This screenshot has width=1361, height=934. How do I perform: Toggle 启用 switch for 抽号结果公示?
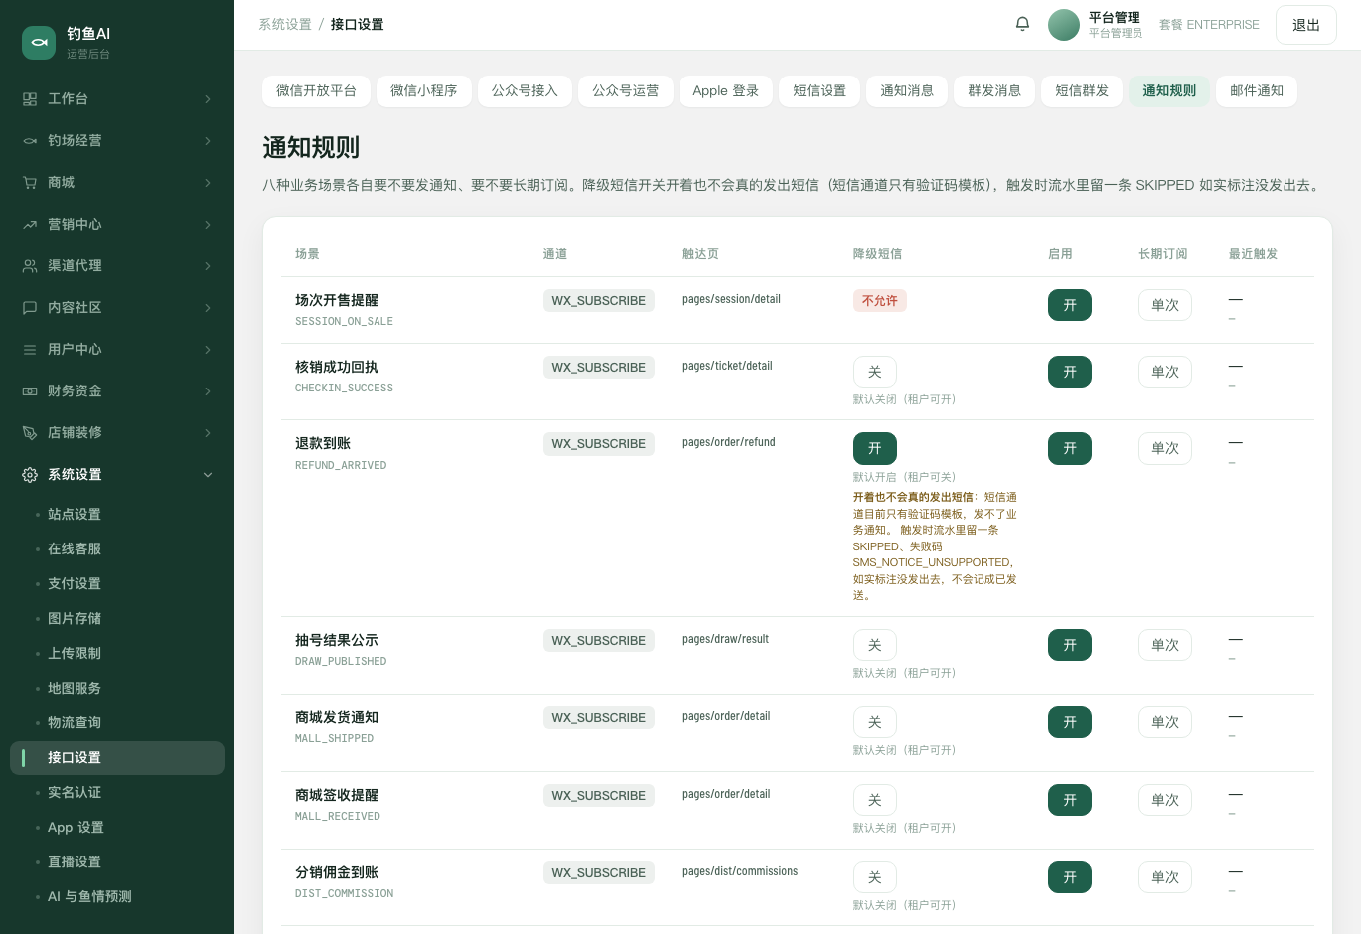click(x=1070, y=645)
